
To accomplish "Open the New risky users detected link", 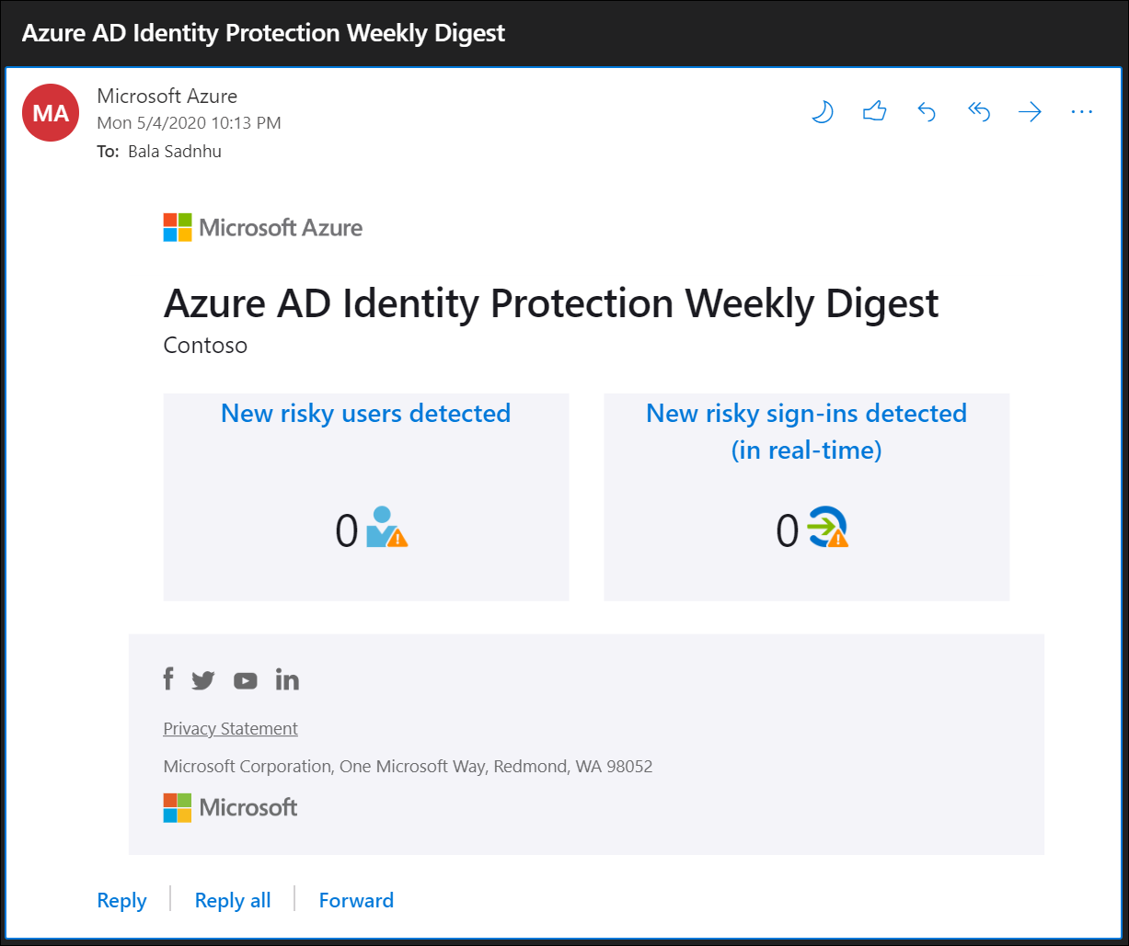I will tap(365, 413).
